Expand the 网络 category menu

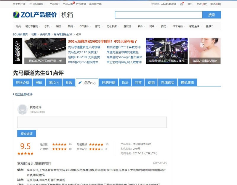click(153, 26)
